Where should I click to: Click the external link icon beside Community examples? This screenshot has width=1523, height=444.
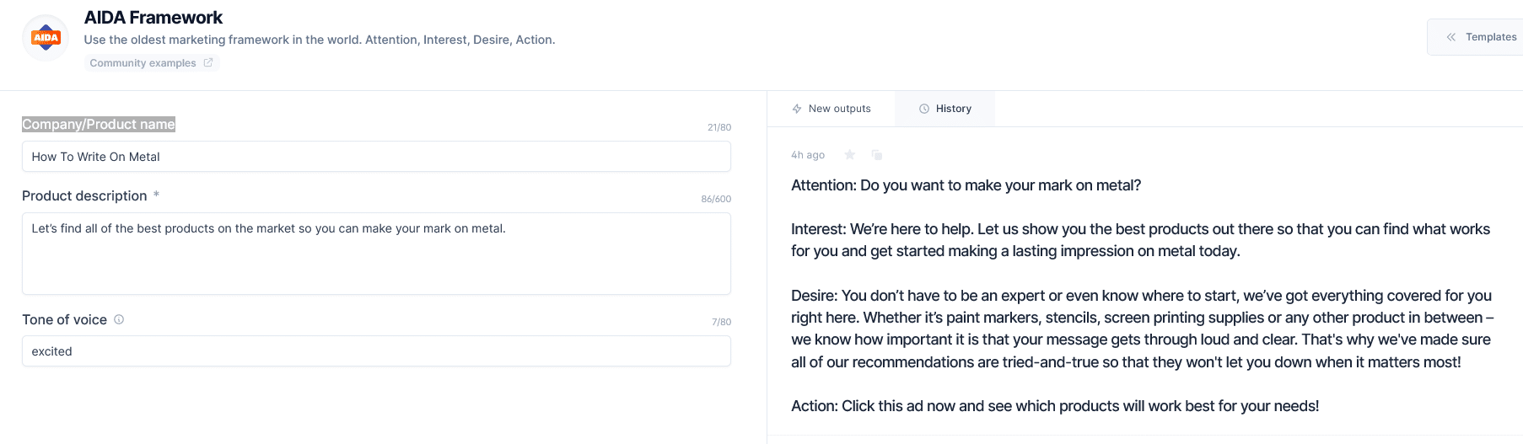click(x=208, y=62)
